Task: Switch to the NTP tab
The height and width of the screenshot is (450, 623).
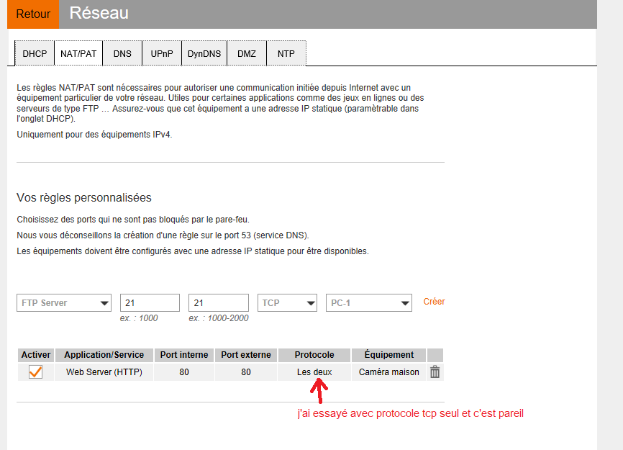Action: click(286, 54)
